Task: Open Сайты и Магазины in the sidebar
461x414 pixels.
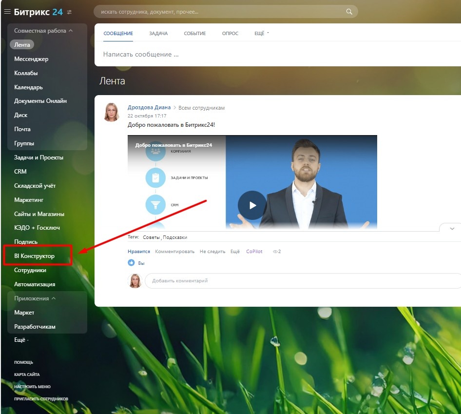Action: (x=39, y=214)
